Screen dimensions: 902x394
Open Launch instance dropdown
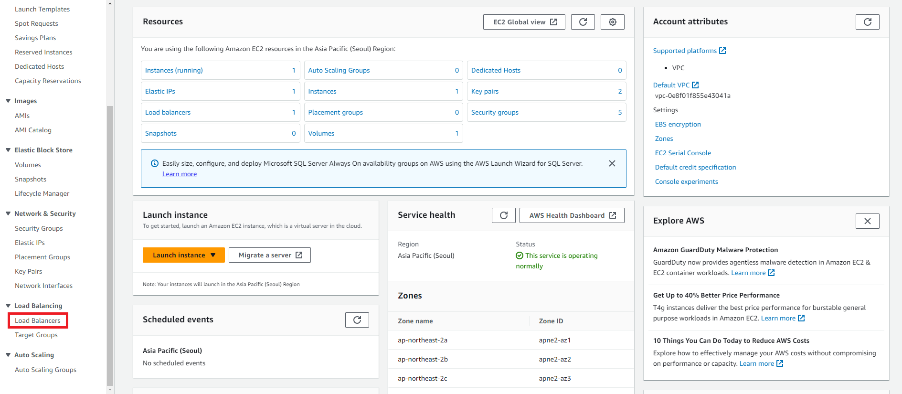[x=184, y=255]
